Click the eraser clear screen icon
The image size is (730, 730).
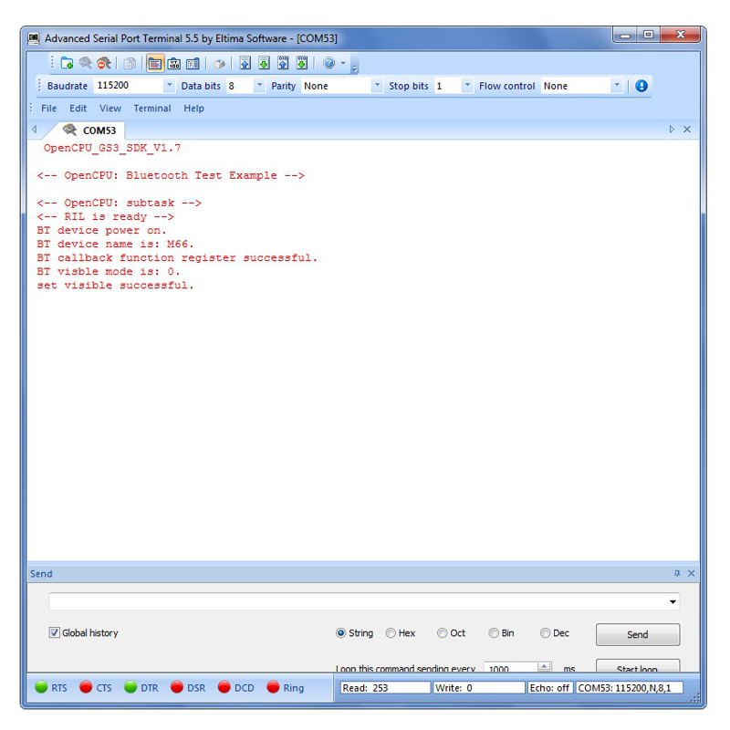click(219, 63)
